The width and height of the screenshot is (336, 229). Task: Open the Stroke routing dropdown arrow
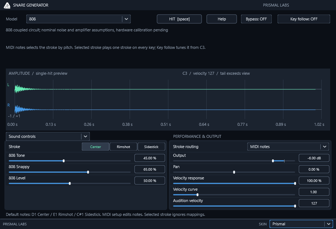tap(325, 147)
